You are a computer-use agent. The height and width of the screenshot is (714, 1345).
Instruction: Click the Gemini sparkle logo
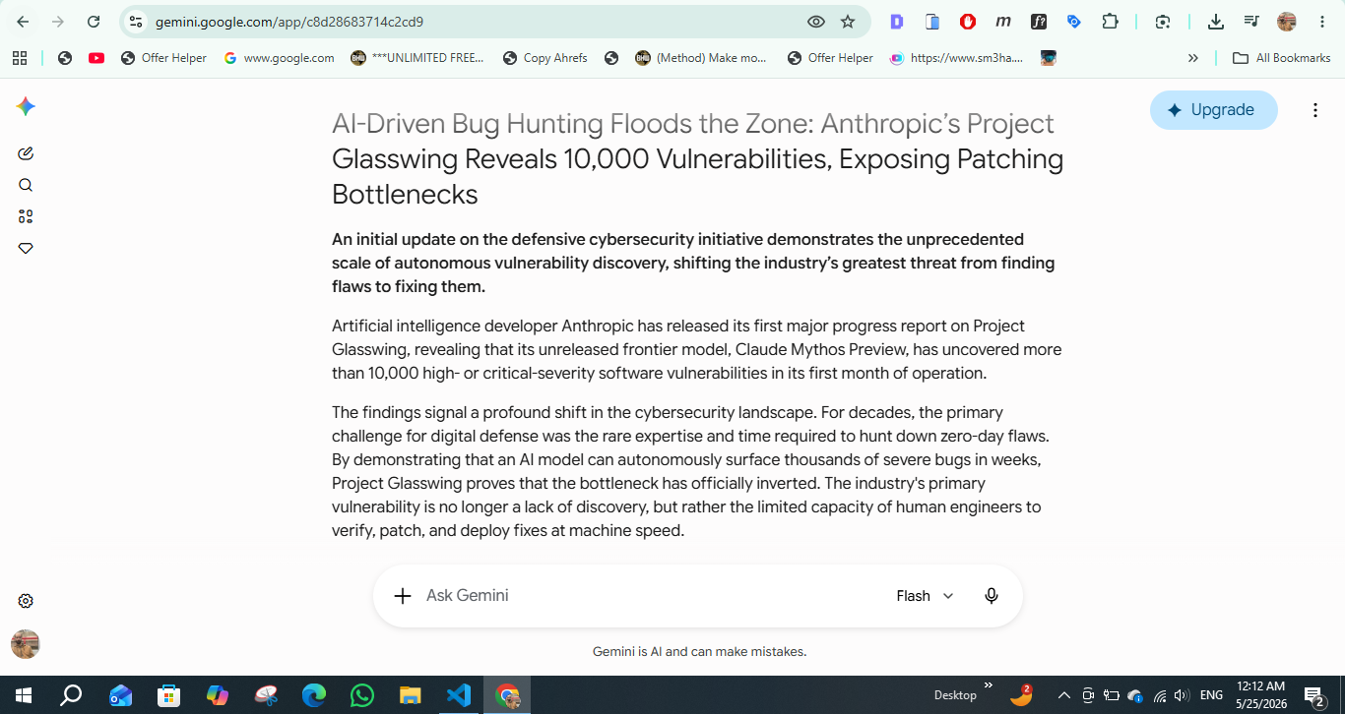(x=26, y=107)
